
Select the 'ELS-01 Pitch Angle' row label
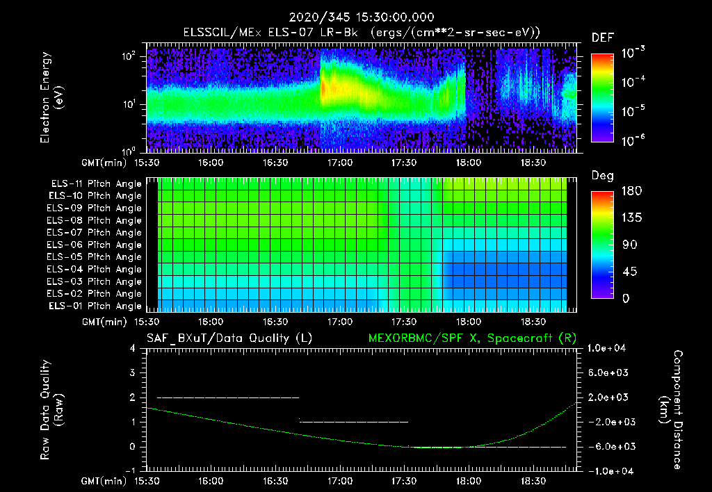[95, 306]
